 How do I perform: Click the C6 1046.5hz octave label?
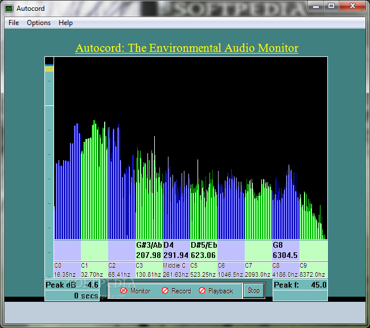coord(231,270)
